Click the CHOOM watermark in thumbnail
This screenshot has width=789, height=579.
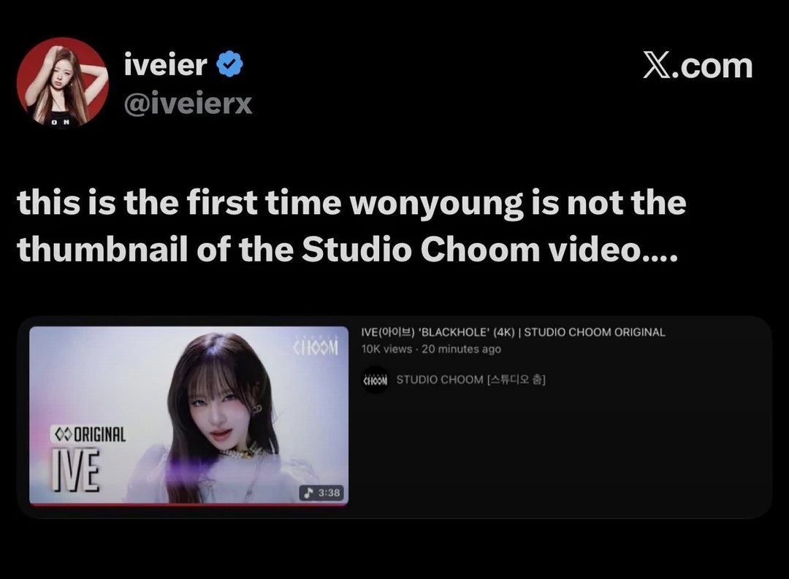coord(316,346)
